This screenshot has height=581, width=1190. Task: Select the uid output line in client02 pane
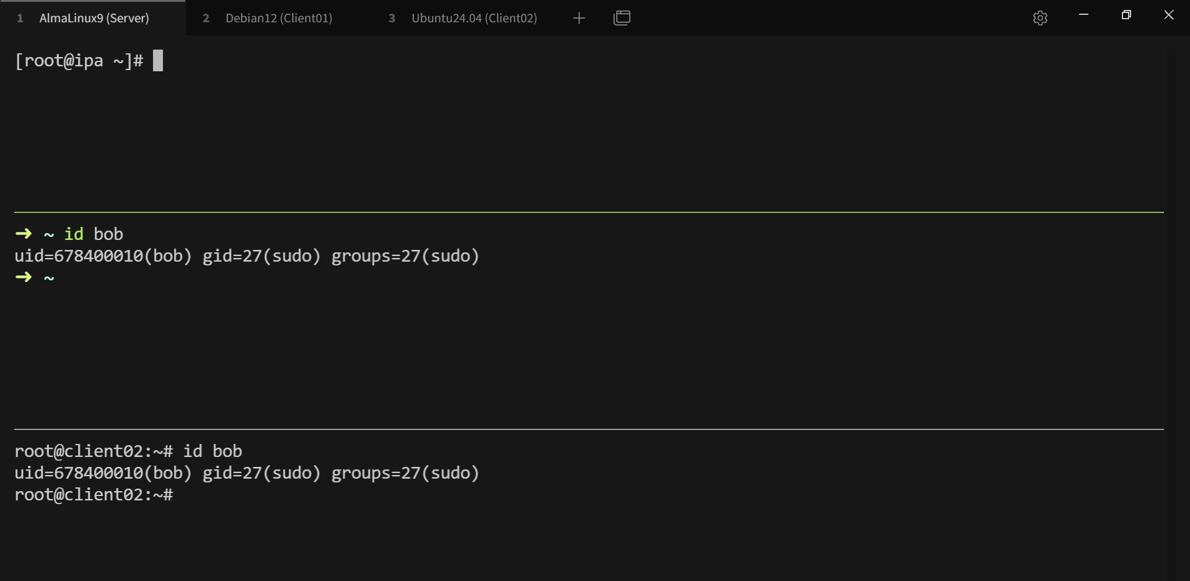(x=247, y=473)
